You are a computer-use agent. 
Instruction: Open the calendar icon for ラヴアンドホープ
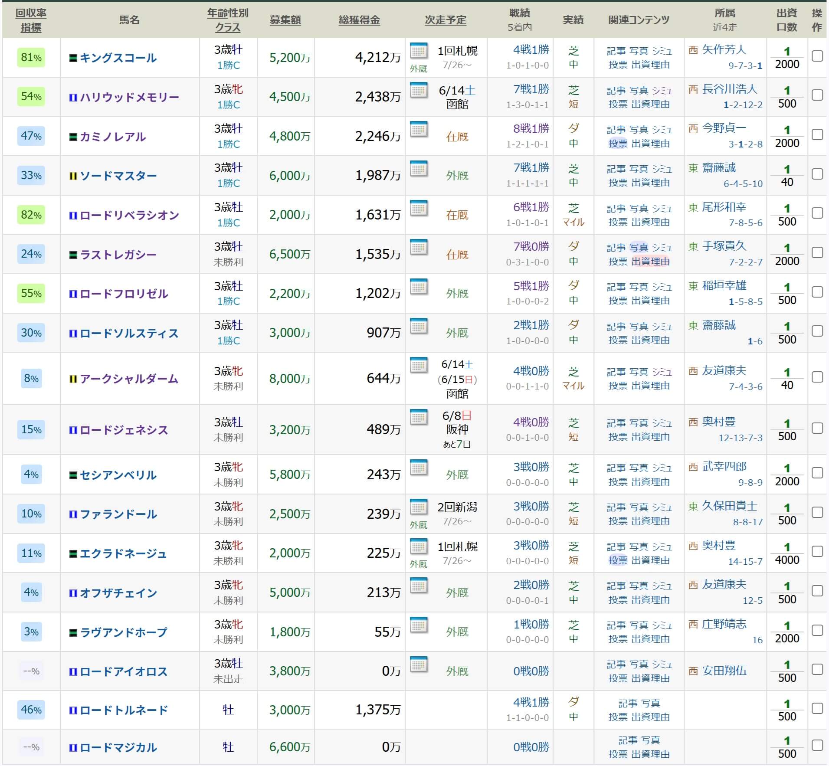(419, 625)
